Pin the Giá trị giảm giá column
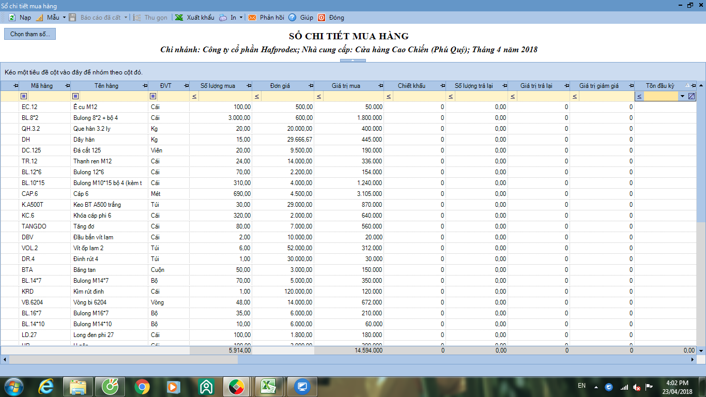This screenshot has height=397, width=706. (x=631, y=86)
